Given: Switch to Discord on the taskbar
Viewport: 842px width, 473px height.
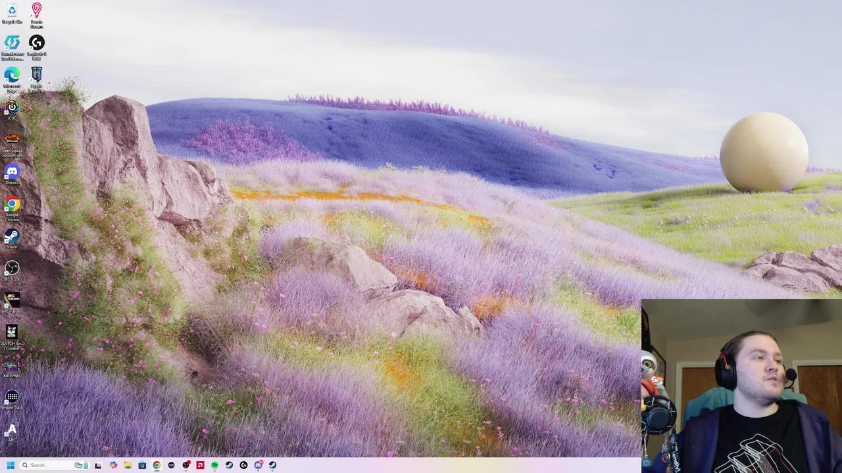Looking at the screenshot, I should click(x=259, y=465).
